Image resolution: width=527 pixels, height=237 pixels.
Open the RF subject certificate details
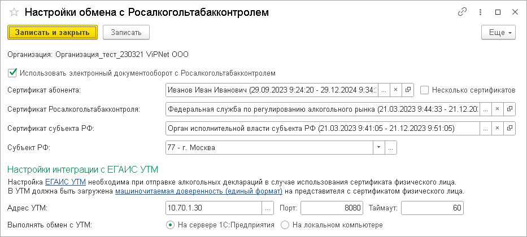coord(509,128)
